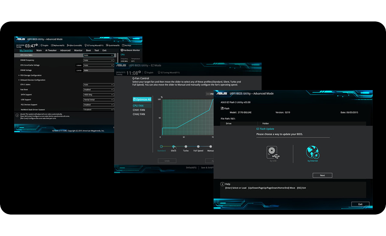This screenshot has width=386, height=236.
Task: Click info icon in left window help area
Action: [17, 115]
